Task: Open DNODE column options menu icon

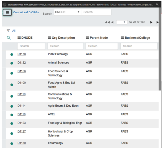Action: click(19, 38)
